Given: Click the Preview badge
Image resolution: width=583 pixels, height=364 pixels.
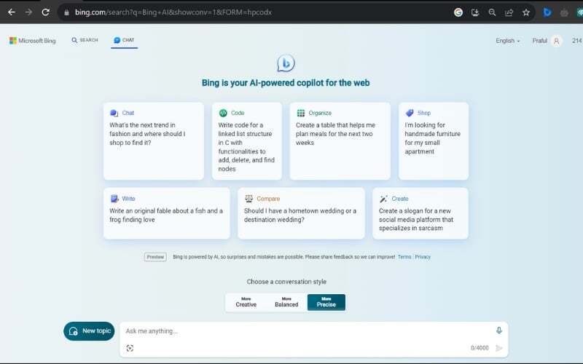Looking at the screenshot, I should click(155, 257).
